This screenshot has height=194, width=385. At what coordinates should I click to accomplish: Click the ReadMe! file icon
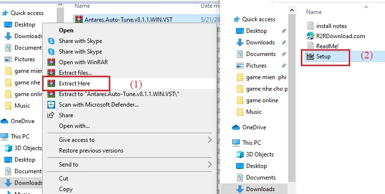tap(311, 46)
